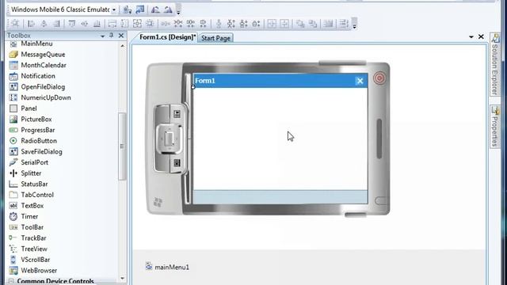Choose the Notification control in Toolbox
Viewport: 507px width, 285px height.
tap(38, 76)
